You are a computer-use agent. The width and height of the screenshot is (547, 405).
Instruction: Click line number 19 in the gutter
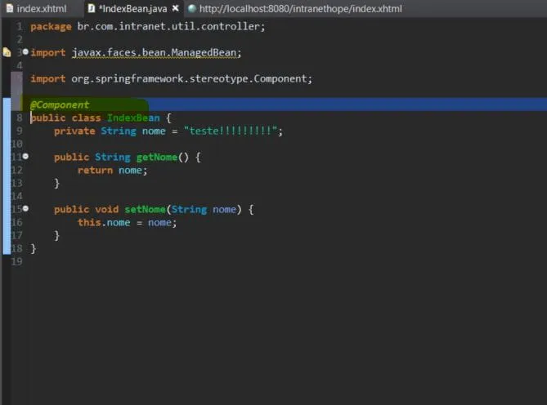pyautogui.click(x=16, y=261)
